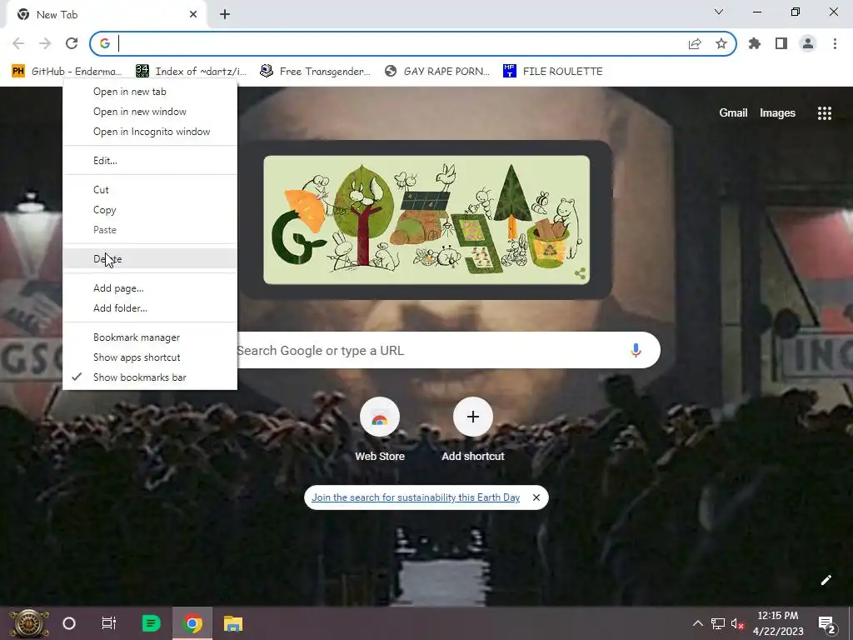Screen dimensions: 853x640
Task: Open the green app on the taskbar
Action: [x=151, y=623]
